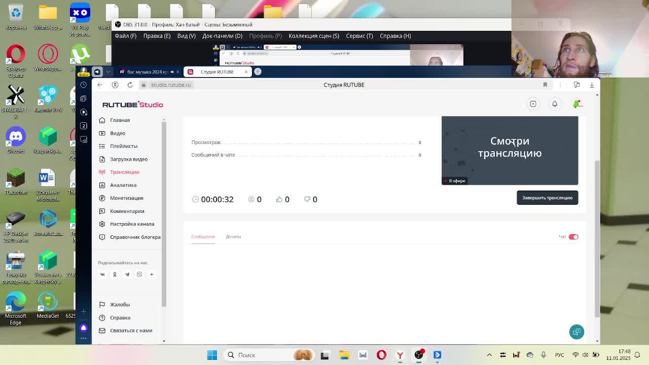Open the Windows Start button
The height and width of the screenshot is (365, 649).
point(212,355)
